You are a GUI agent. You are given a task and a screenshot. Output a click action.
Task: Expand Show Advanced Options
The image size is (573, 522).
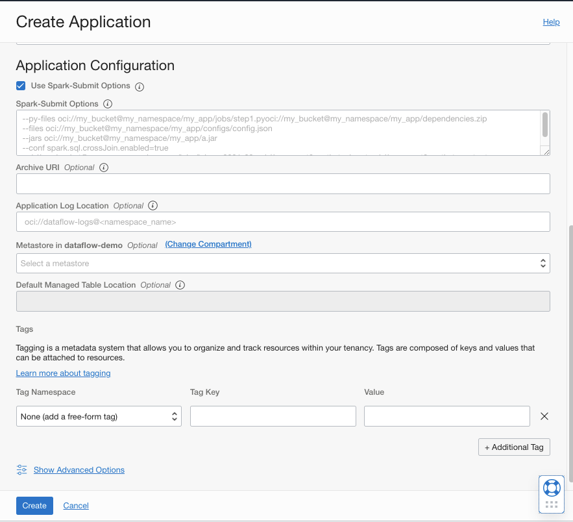79,469
